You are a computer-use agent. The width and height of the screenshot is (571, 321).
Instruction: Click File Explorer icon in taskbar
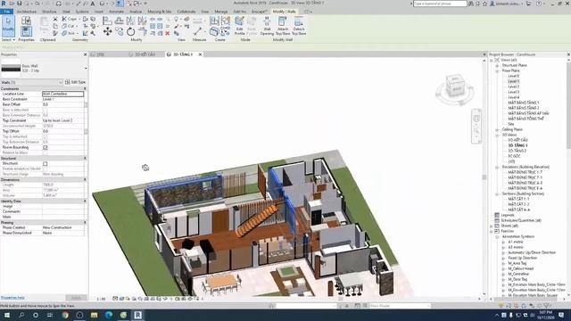click(x=94, y=315)
